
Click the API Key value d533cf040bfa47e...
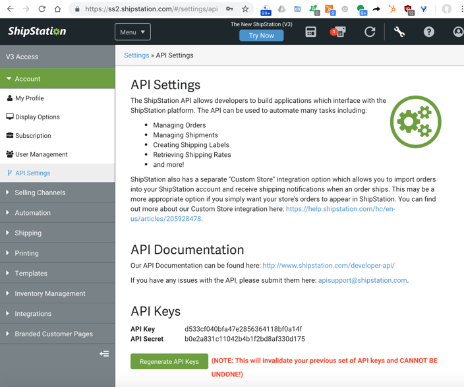pos(243,329)
